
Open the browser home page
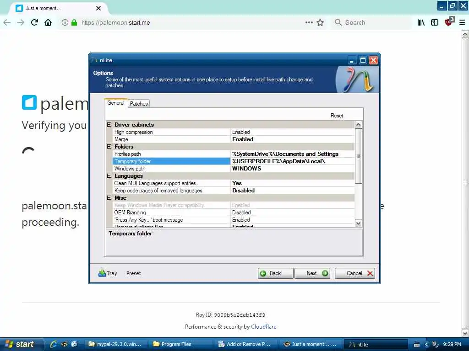coord(48,22)
